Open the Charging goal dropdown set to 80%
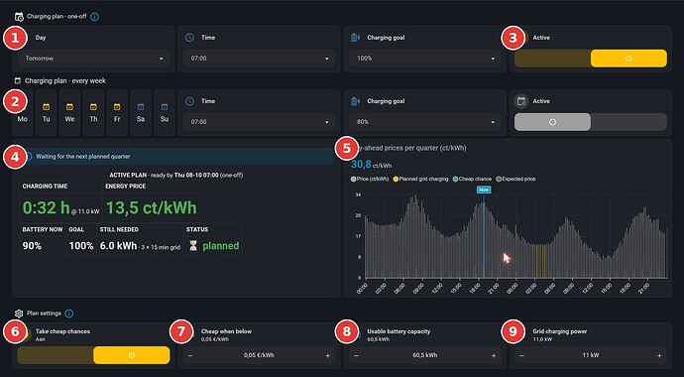684x377 pixels. coord(425,122)
